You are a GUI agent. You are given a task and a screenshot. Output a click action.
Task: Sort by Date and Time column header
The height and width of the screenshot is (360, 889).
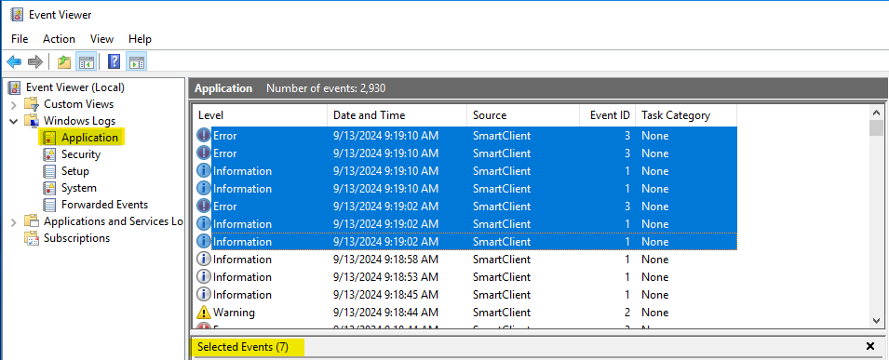pyautogui.click(x=397, y=115)
